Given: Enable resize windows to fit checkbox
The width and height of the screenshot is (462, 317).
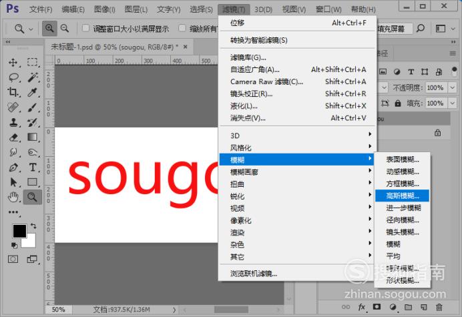Looking at the screenshot, I should (85, 28).
